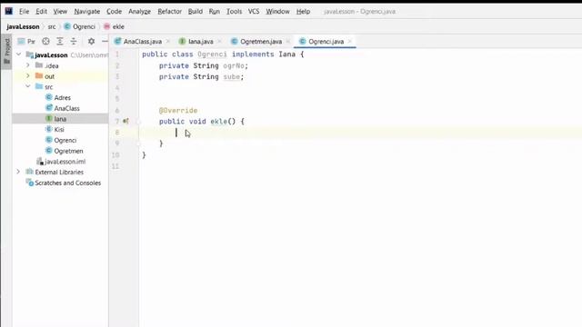Select javaLesson root in project tree

[51, 54]
